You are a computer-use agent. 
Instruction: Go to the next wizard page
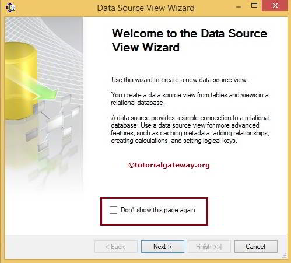163,247
